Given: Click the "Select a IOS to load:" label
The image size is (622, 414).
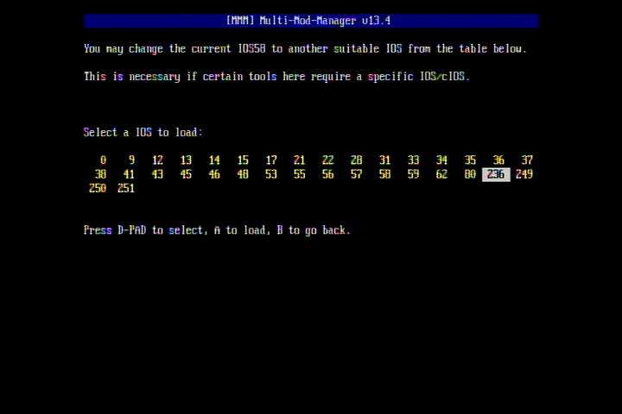Looking at the screenshot, I should 143,132.
